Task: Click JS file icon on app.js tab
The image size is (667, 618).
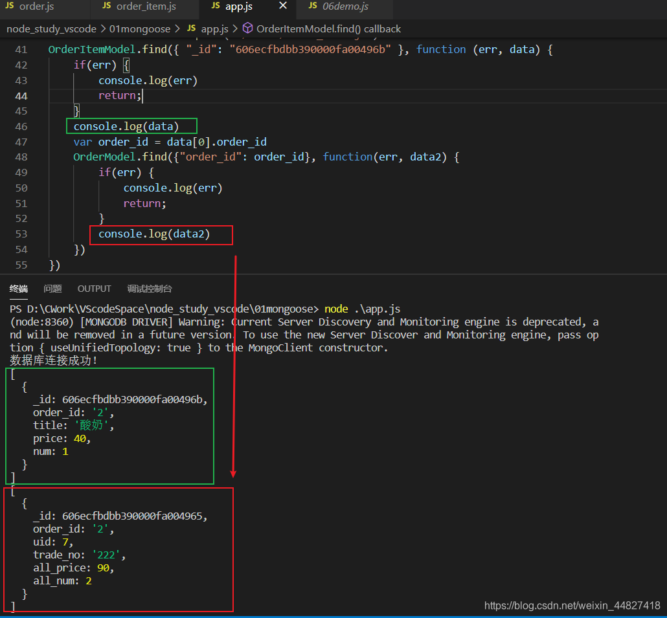Action: point(216,6)
